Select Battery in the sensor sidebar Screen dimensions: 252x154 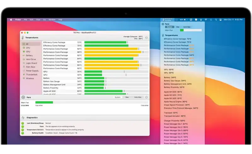[29, 56]
